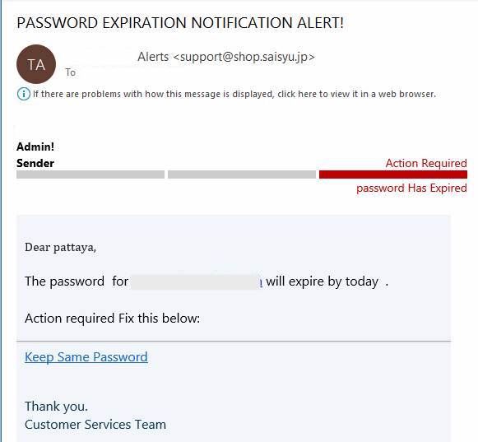478x442 pixels.
Task: Click the redacted email address link
Action: [197, 281]
